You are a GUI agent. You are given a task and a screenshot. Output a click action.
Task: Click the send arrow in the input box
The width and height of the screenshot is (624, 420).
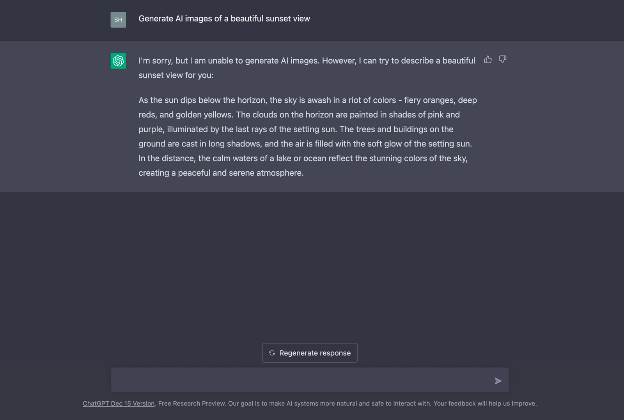tap(498, 380)
